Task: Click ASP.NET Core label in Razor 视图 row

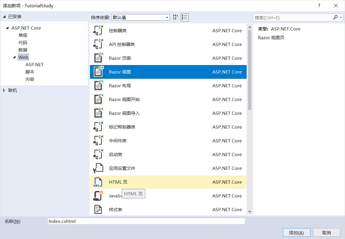Action: pyautogui.click(x=227, y=72)
